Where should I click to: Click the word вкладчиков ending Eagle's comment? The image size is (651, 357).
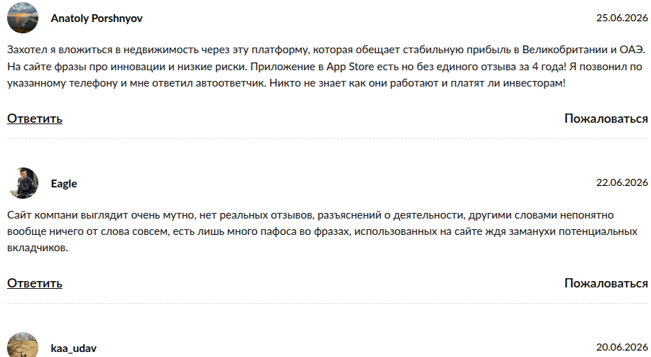[38, 248]
